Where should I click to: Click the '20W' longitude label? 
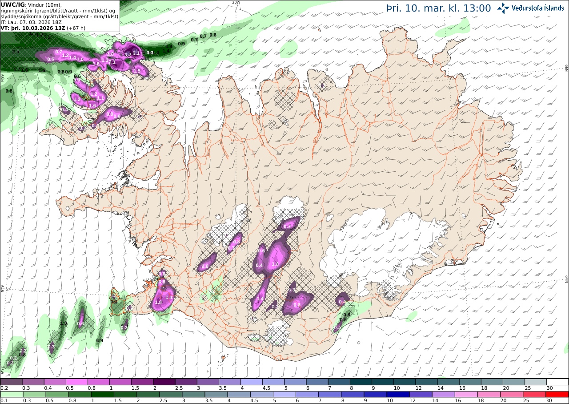point(236,2)
